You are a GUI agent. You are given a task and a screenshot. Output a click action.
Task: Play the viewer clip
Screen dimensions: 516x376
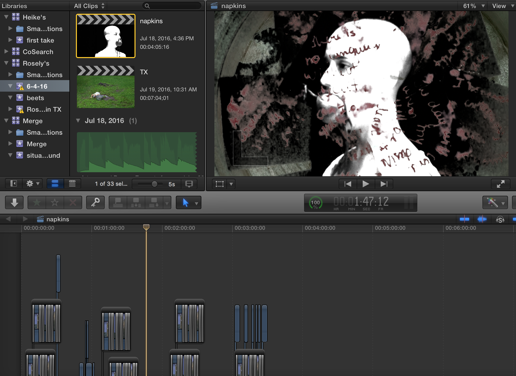point(365,184)
